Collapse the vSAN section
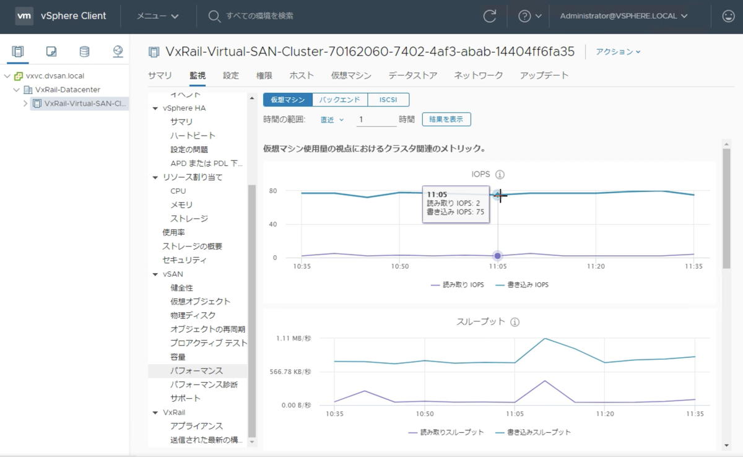The width and height of the screenshot is (743, 457). (155, 274)
